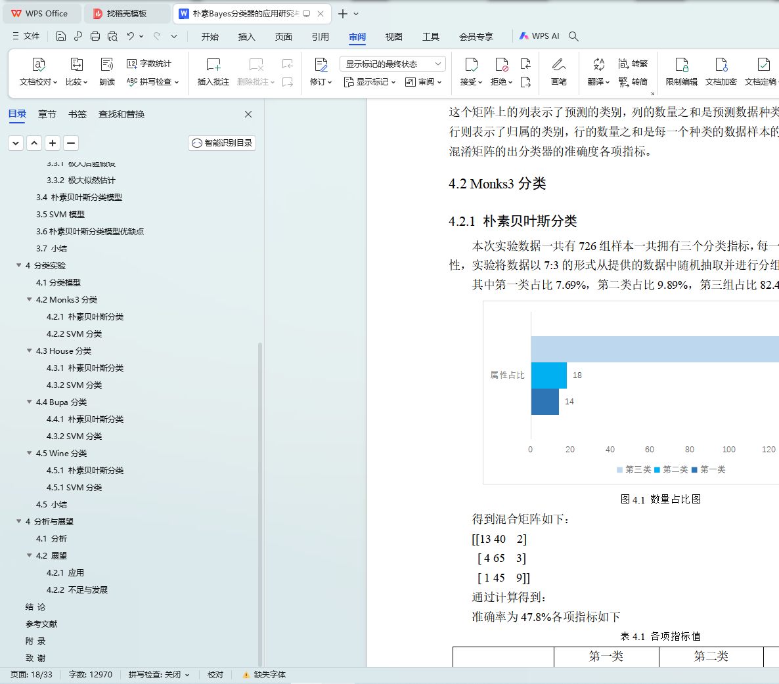
Task: Switch to the 视图 ribbon tab
Action: click(394, 37)
